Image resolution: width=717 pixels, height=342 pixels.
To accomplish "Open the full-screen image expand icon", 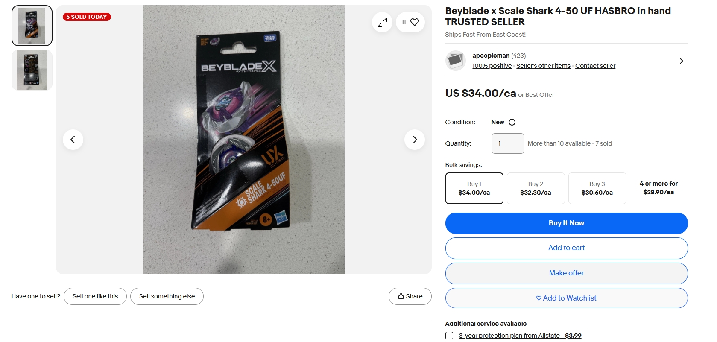I will click(x=382, y=22).
